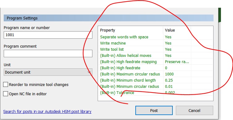Click Yes value for Allow helical moves
The image size is (233, 120).
coord(168,56)
